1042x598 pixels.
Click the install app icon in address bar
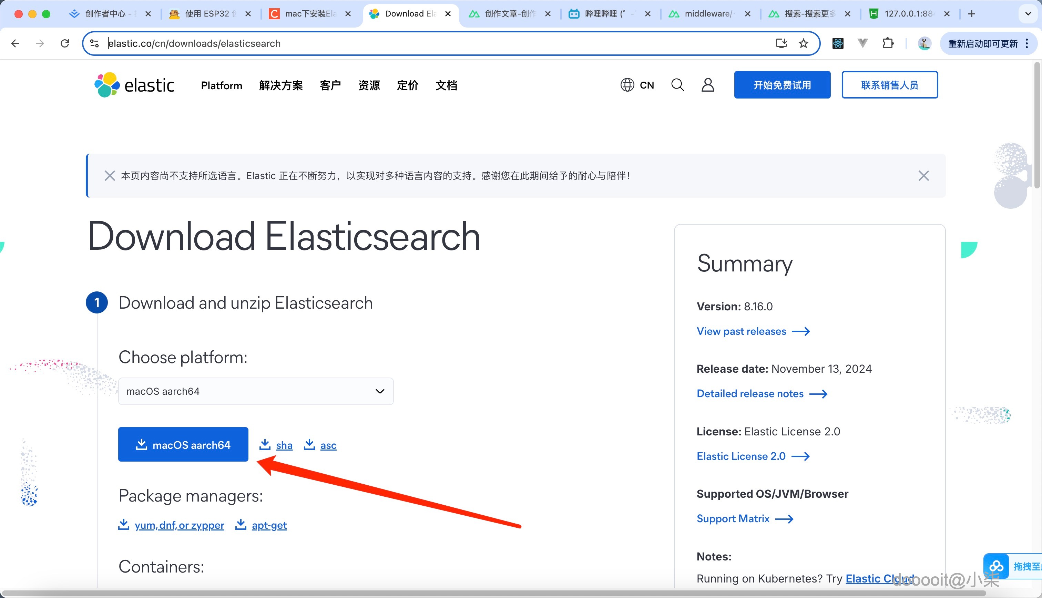781,43
